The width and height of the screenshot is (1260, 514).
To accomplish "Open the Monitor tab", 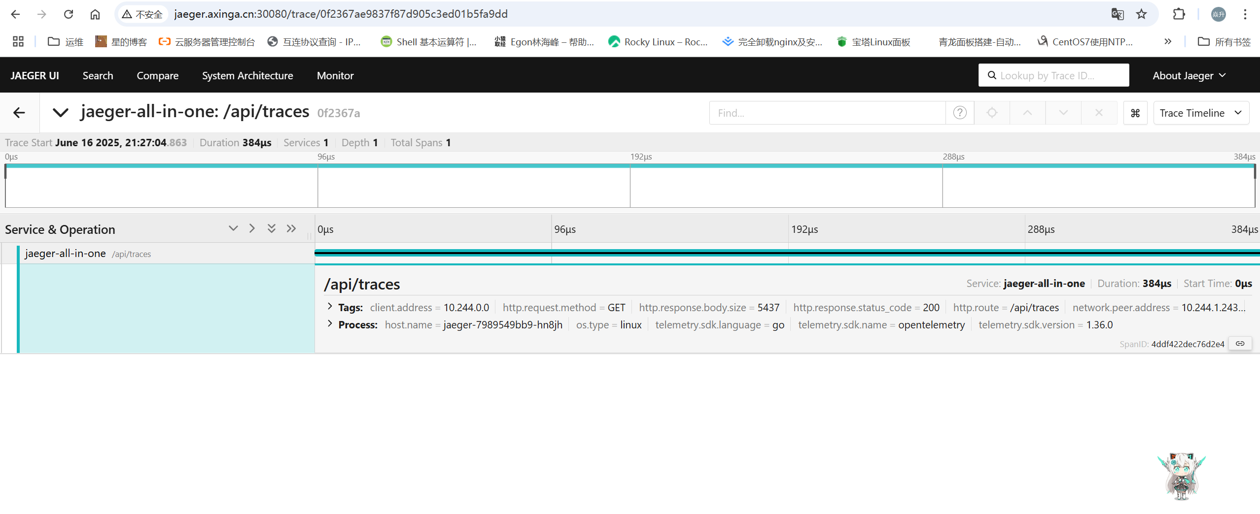I will click(335, 75).
